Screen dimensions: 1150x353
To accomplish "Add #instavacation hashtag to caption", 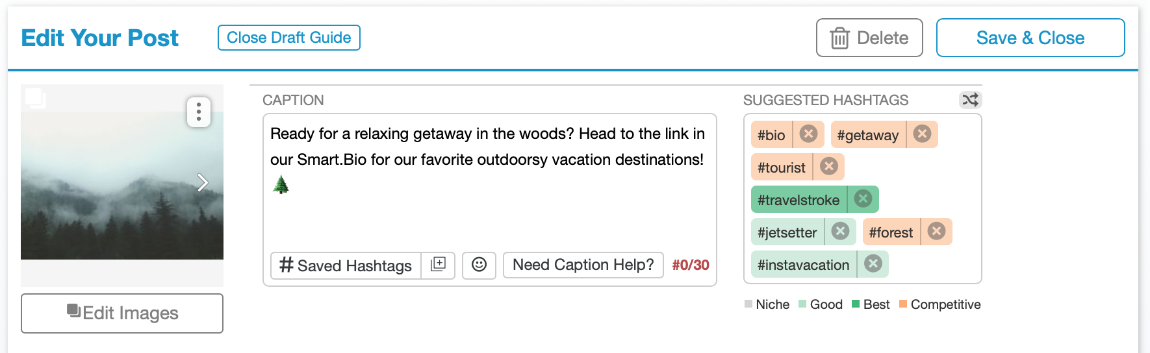I will (x=804, y=265).
